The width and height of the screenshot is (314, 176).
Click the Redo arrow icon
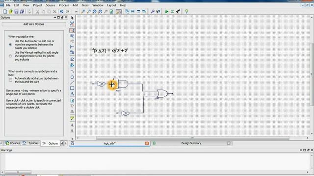tap(67, 12)
